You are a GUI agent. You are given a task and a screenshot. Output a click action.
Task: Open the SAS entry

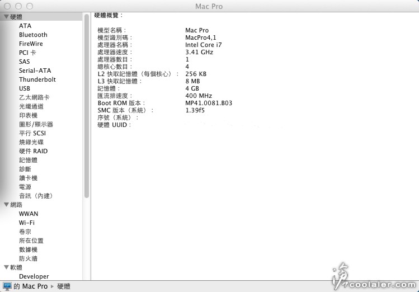(x=24, y=62)
